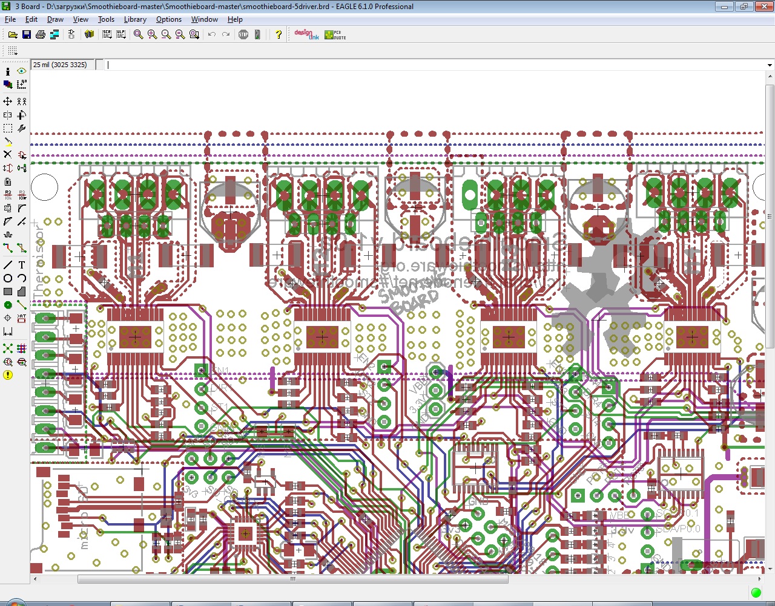Select the Delete tool
Viewport: 775px width, 606px height.
click(8, 155)
